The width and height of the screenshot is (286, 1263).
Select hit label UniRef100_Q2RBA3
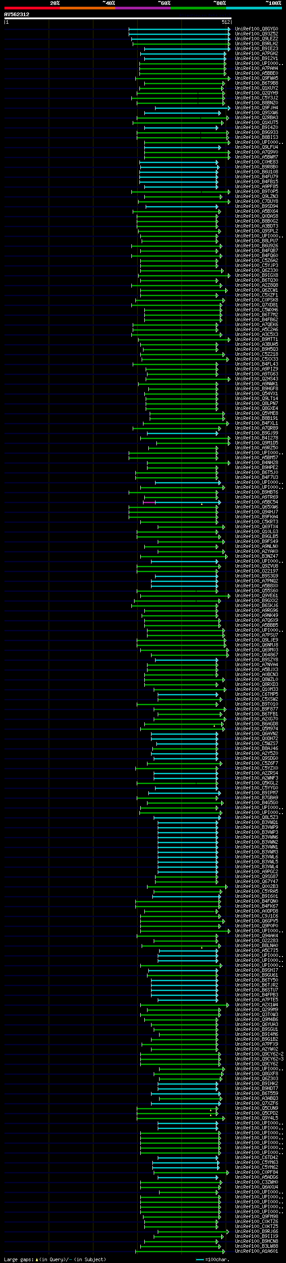[x=257, y=118]
